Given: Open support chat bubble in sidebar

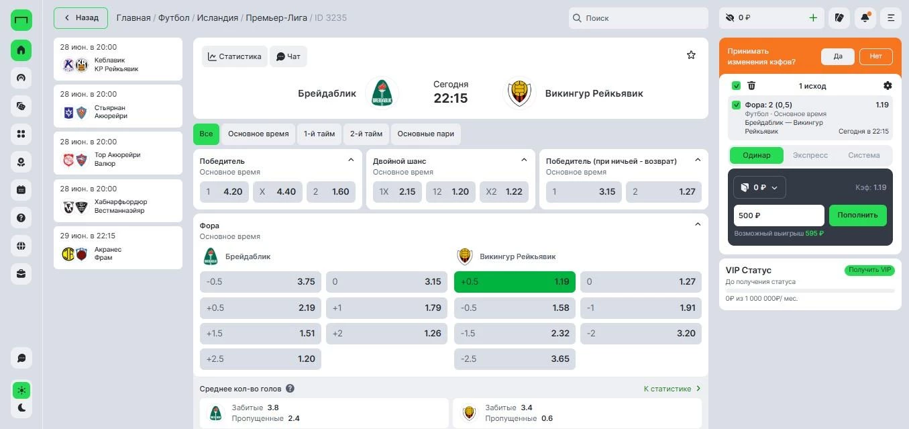Looking at the screenshot, I should (x=21, y=358).
